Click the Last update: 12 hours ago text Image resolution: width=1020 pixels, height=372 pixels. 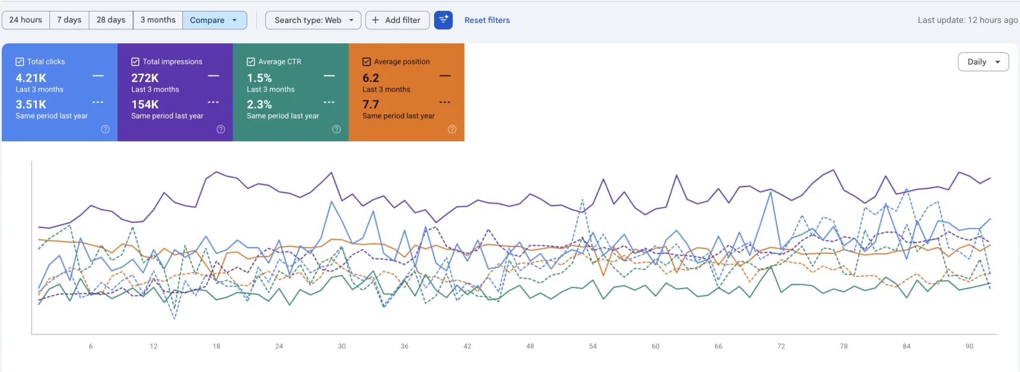pyautogui.click(x=968, y=20)
